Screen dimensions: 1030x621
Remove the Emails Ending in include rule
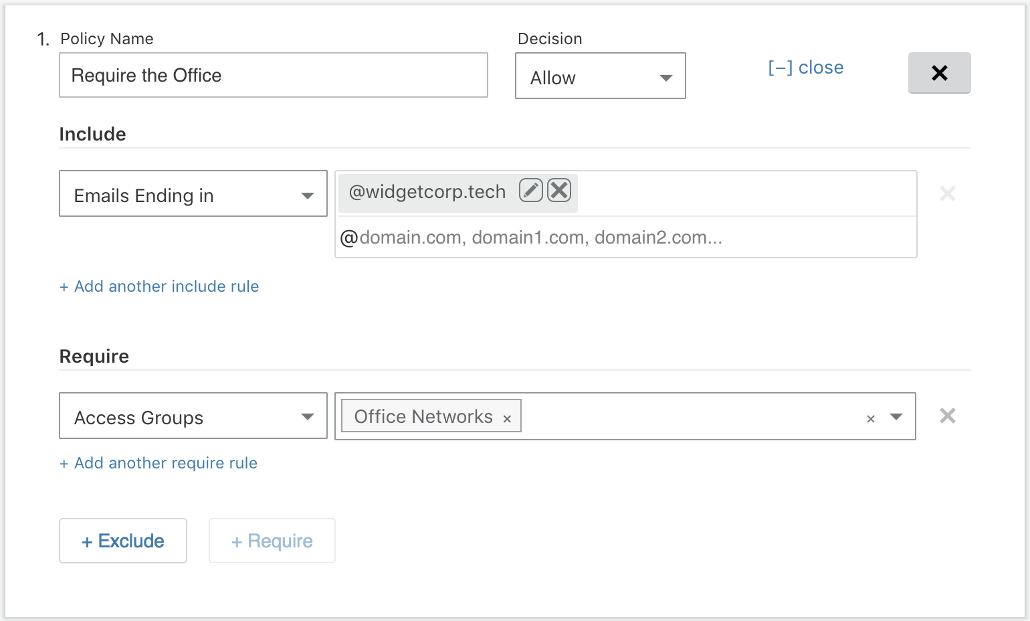948,194
